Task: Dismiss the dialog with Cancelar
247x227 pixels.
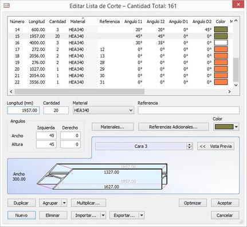Action: click(x=225, y=216)
